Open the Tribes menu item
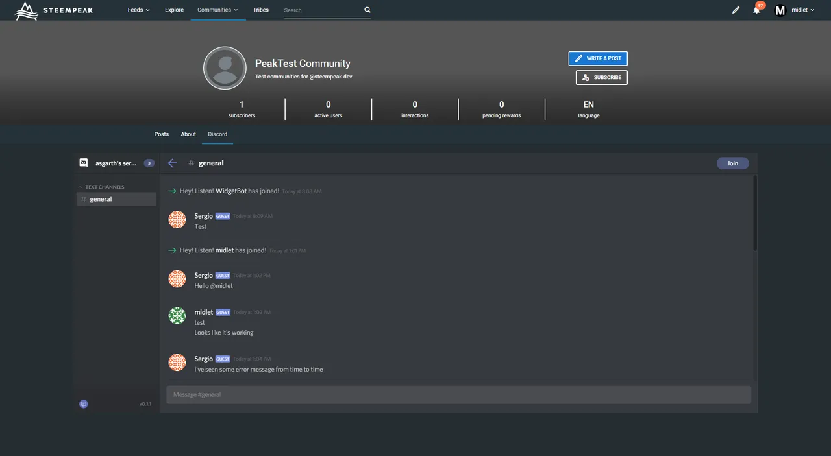 point(261,10)
